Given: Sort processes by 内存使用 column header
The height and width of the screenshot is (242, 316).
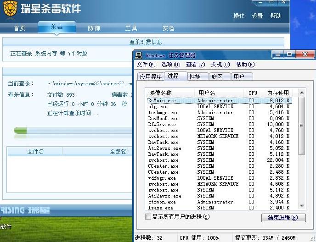Looking at the screenshot, I should coord(276,93).
